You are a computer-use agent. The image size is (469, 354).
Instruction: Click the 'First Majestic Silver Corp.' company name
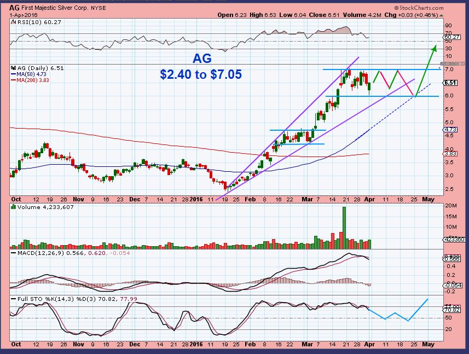[x=55, y=8]
